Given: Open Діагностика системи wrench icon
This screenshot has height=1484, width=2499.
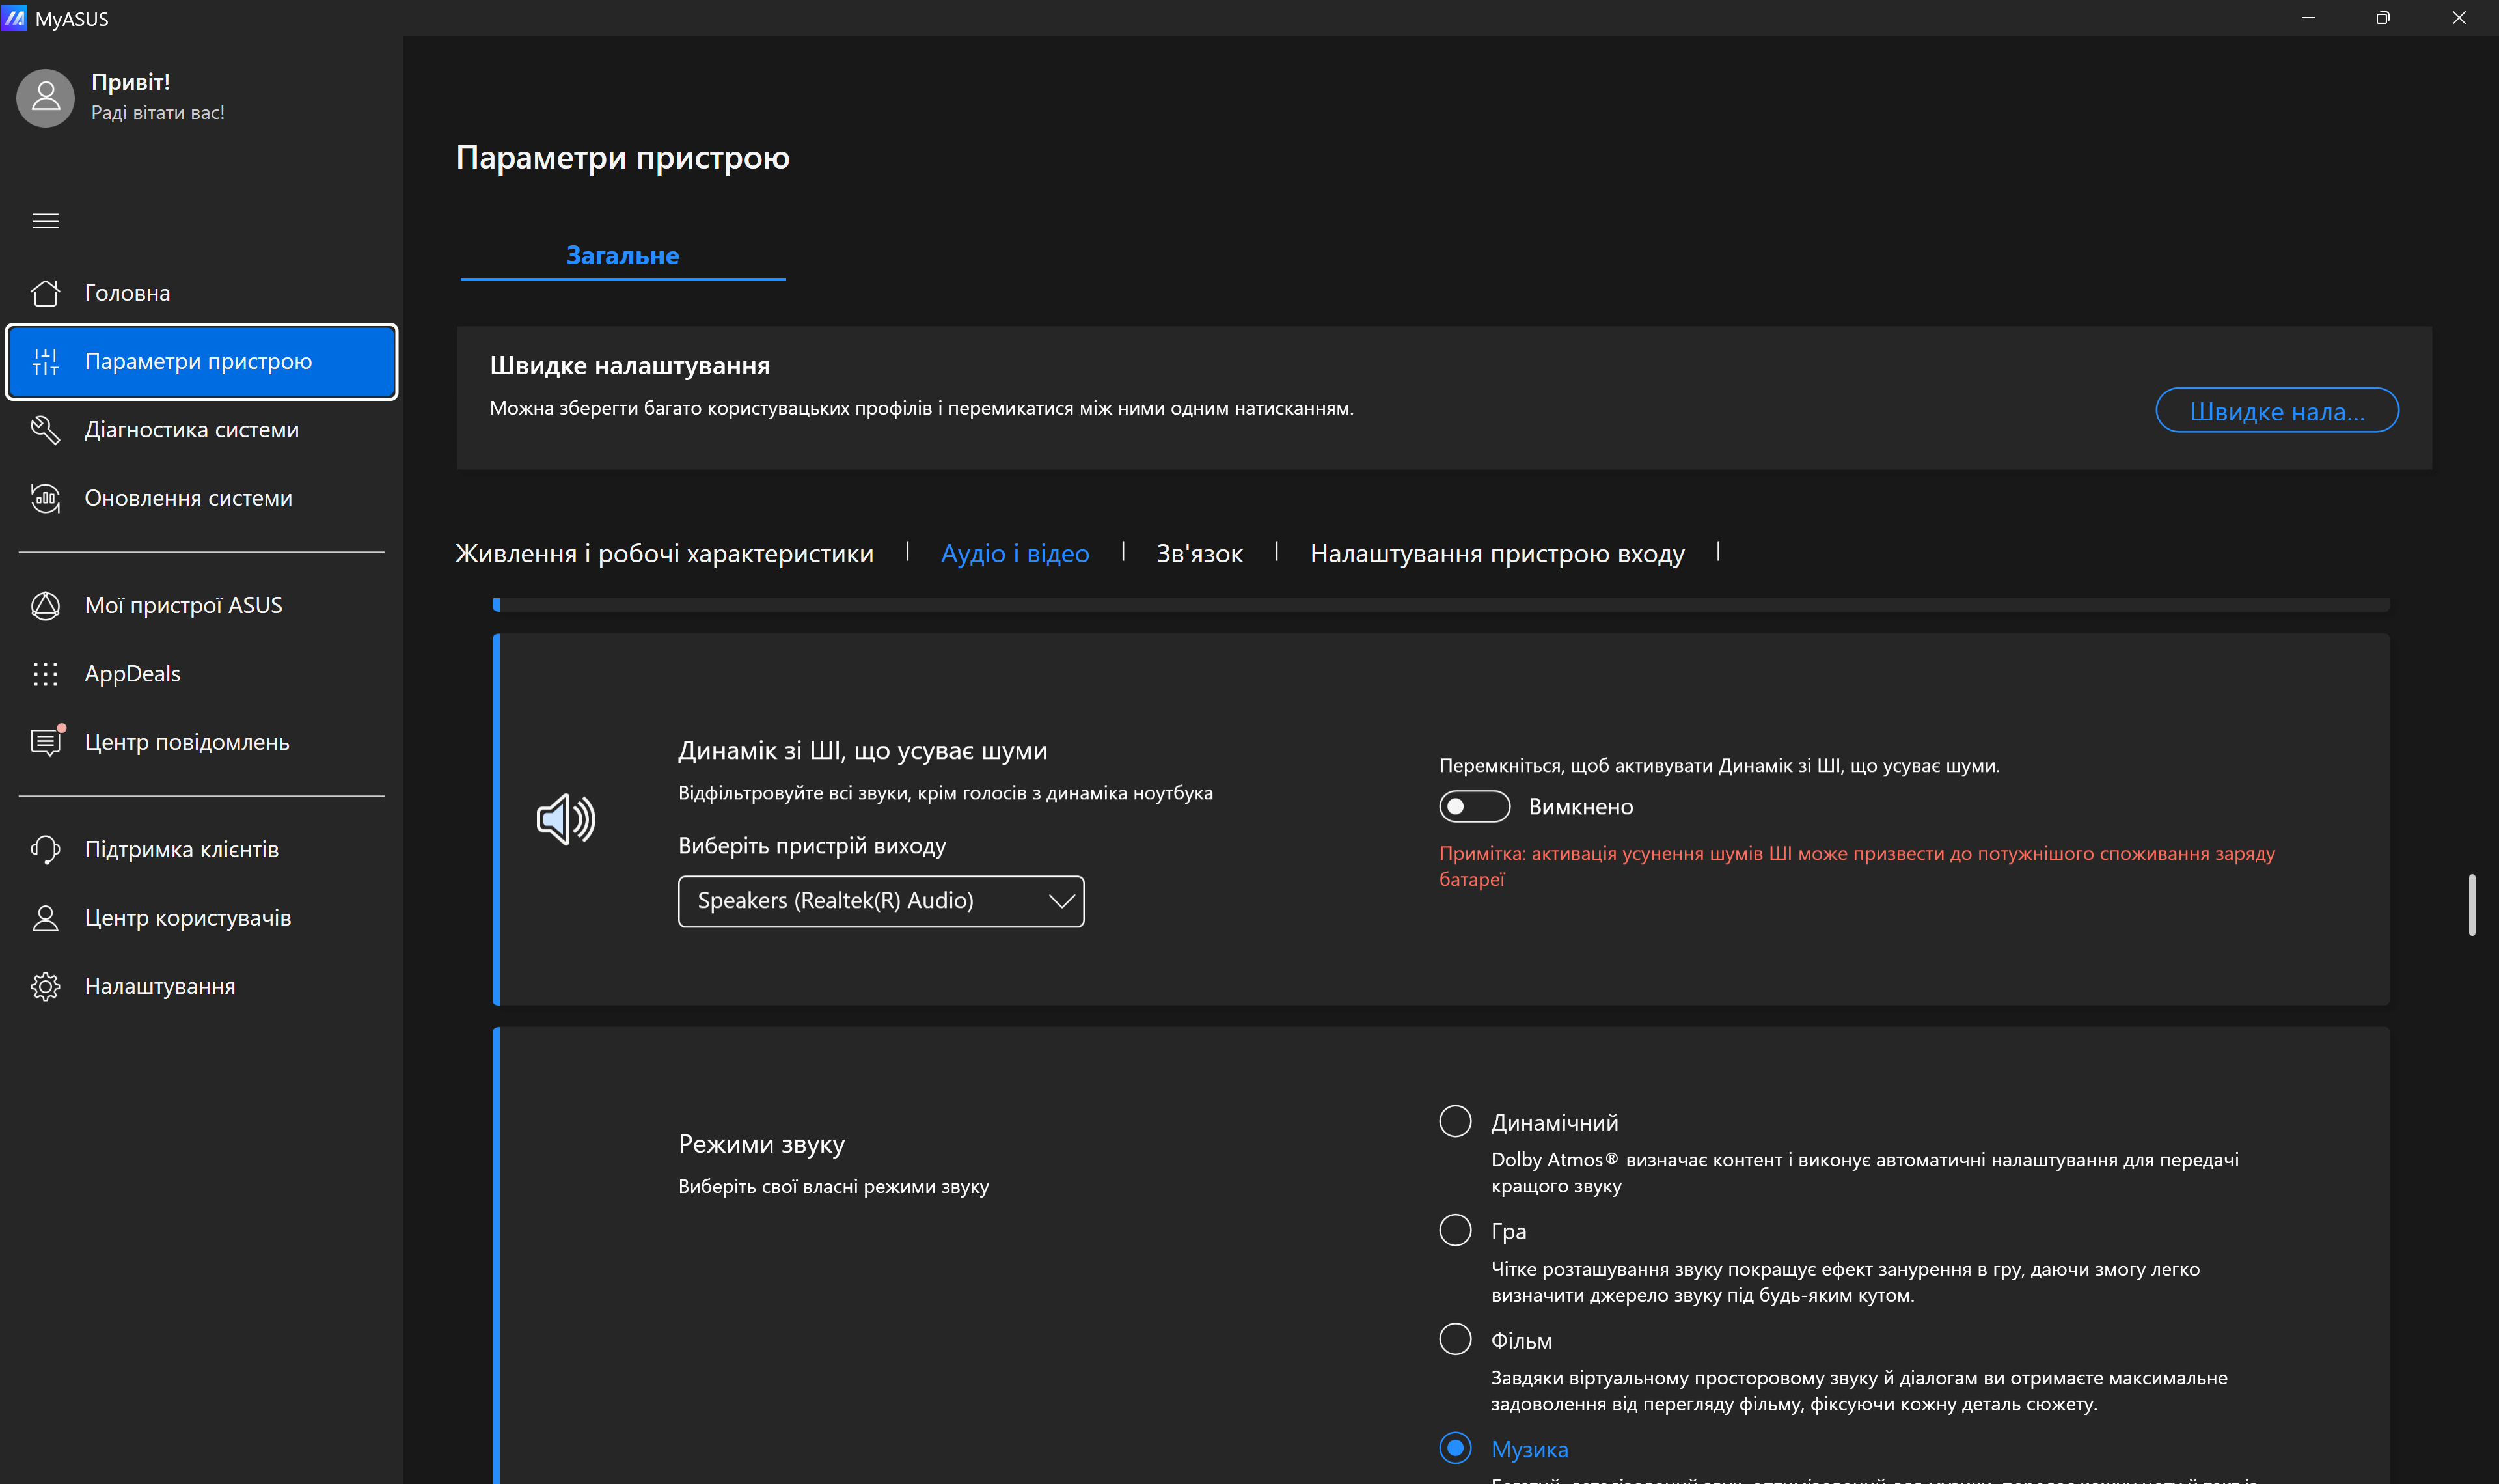Looking at the screenshot, I should [x=45, y=430].
